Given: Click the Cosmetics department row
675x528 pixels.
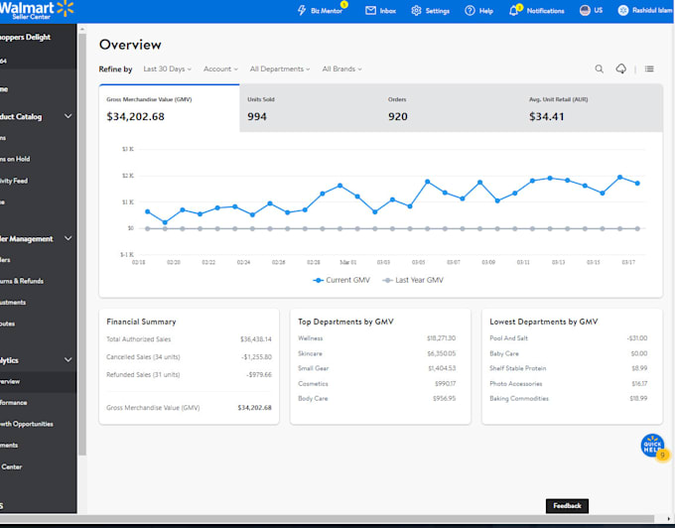Looking at the screenshot, I should (x=376, y=384).
